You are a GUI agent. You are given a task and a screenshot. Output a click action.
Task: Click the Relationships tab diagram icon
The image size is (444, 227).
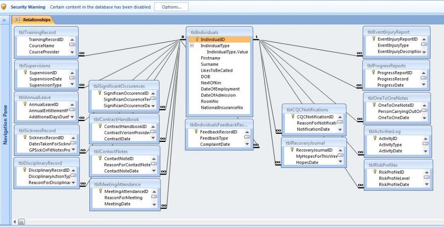pyautogui.click(x=17, y=20)
